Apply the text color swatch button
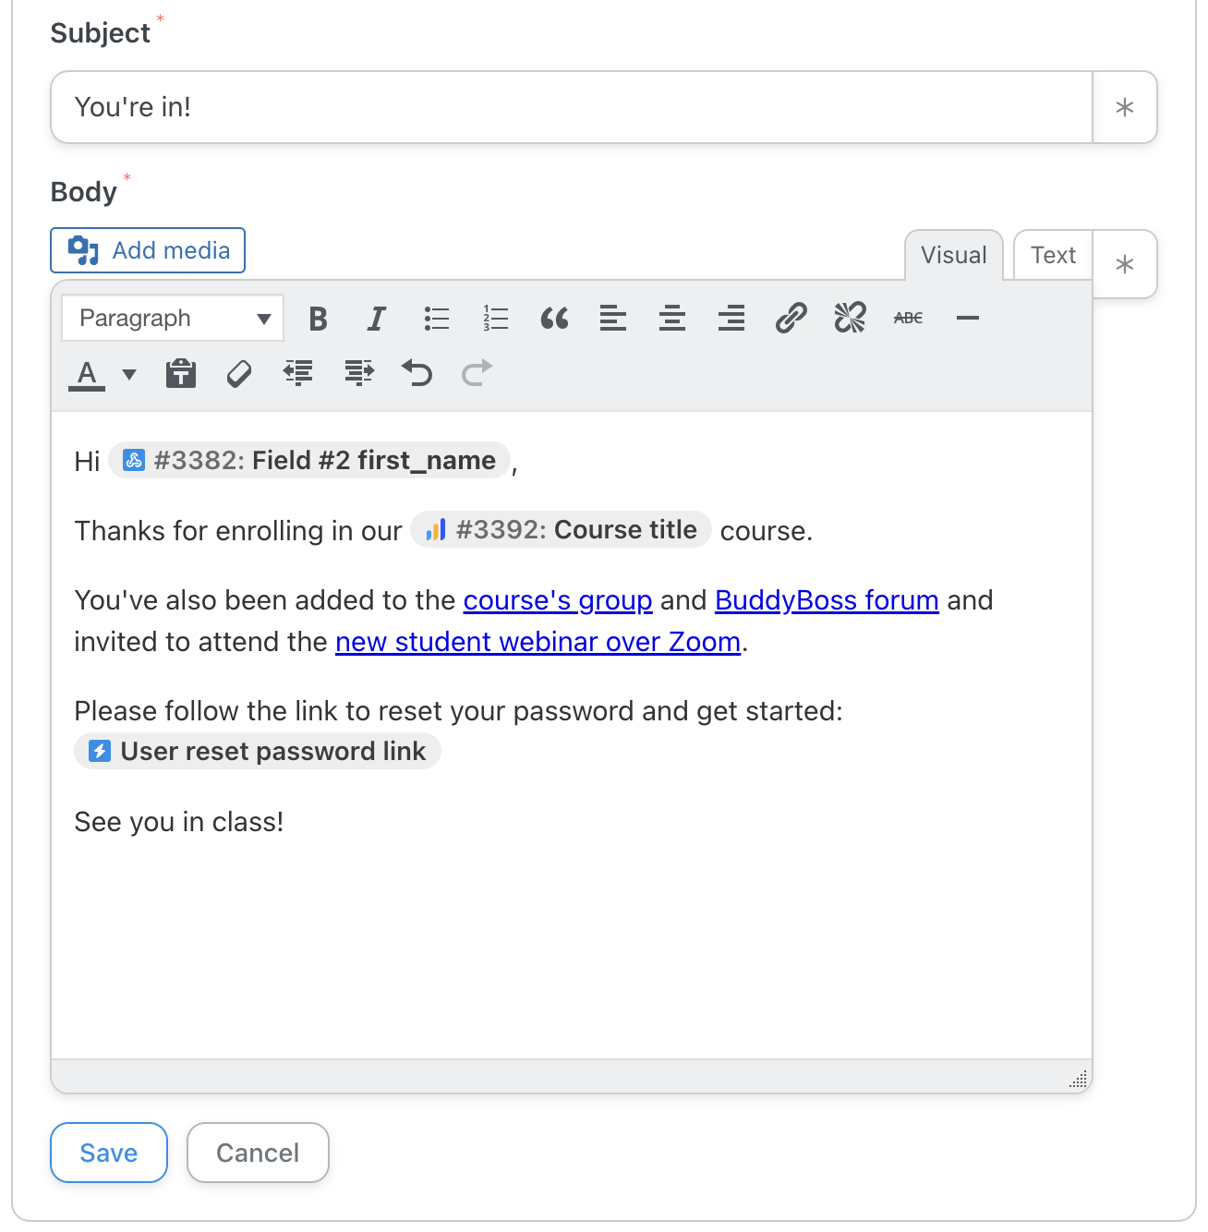 click(x=88, y=374)
